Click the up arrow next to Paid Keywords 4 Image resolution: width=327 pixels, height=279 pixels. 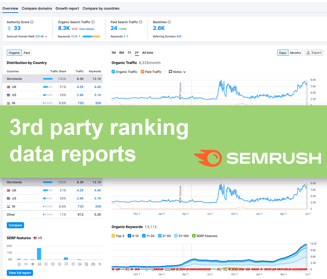(x=127, y=36)
